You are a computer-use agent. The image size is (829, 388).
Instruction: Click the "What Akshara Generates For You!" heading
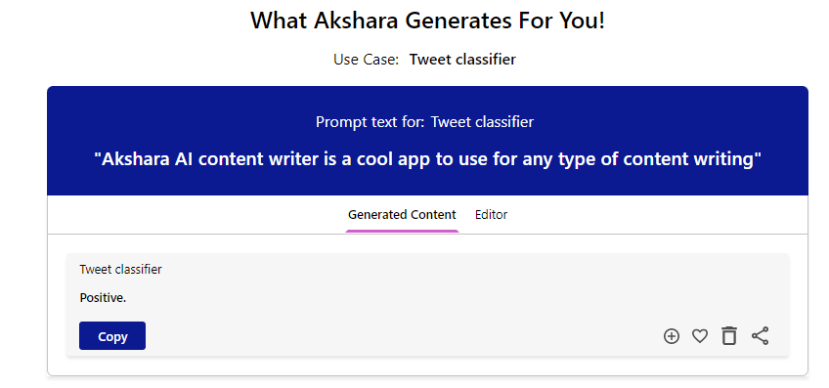[x=427, y=21]
